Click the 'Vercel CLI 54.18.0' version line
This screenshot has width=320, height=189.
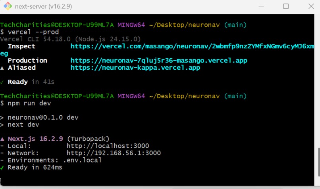(70, 39)
